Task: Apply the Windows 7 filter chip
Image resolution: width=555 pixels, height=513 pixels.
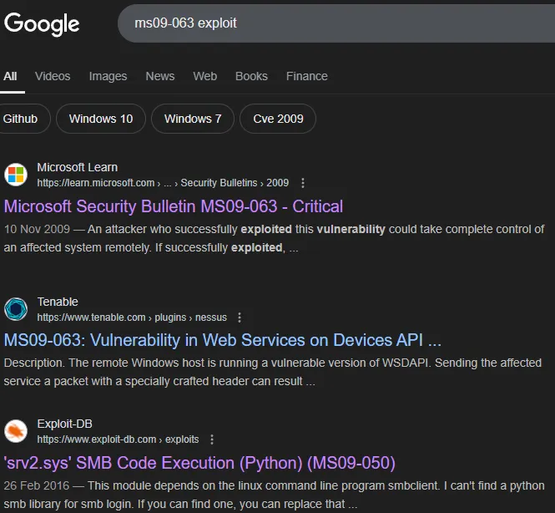Action: [193, 119]
